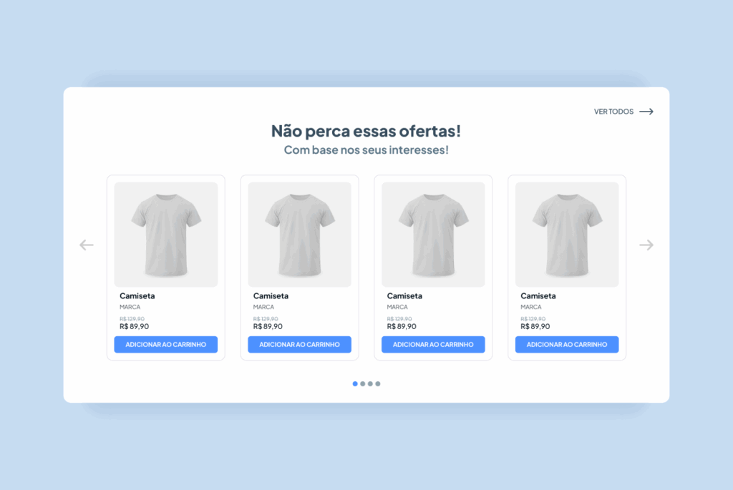
Task: Open the fourth t-shirt product image
Action: tap(567, 235)
